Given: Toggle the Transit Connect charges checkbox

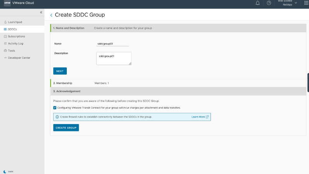Looking at the screenshot, I should click(x=55, y=107).
